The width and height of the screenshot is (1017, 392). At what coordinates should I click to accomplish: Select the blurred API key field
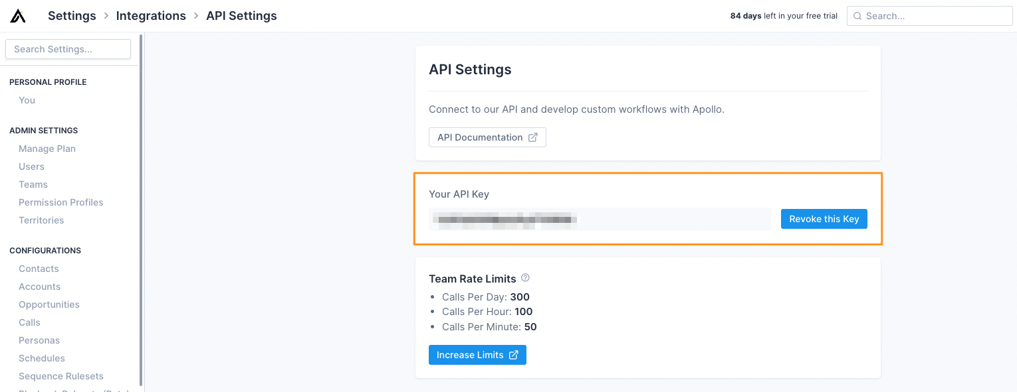point(599,219)
